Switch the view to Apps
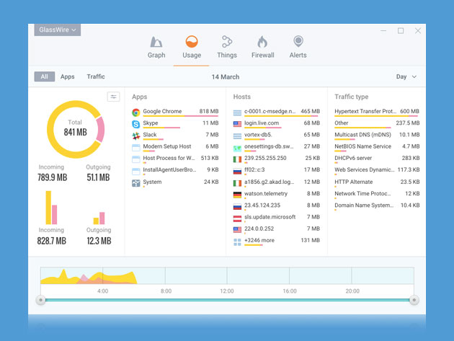The width and height of the screenshot is (454, 341). (x=67, y=76)
